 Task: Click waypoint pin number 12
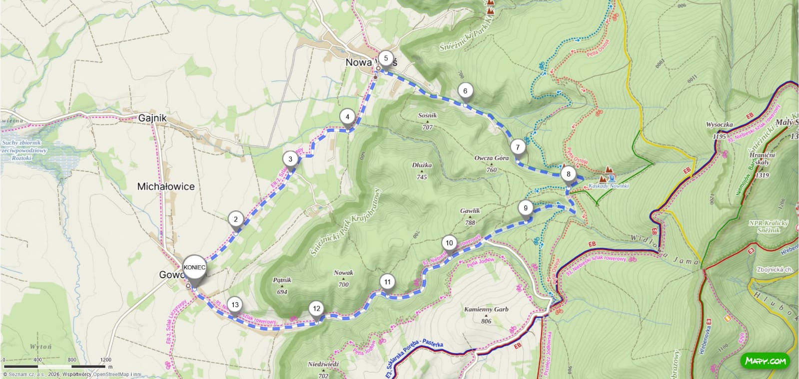316,309
